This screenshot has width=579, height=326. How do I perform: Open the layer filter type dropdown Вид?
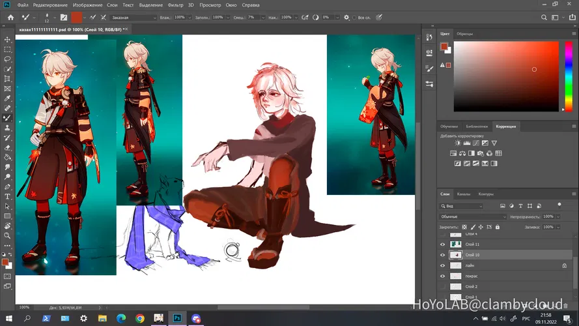pos(461,206)
